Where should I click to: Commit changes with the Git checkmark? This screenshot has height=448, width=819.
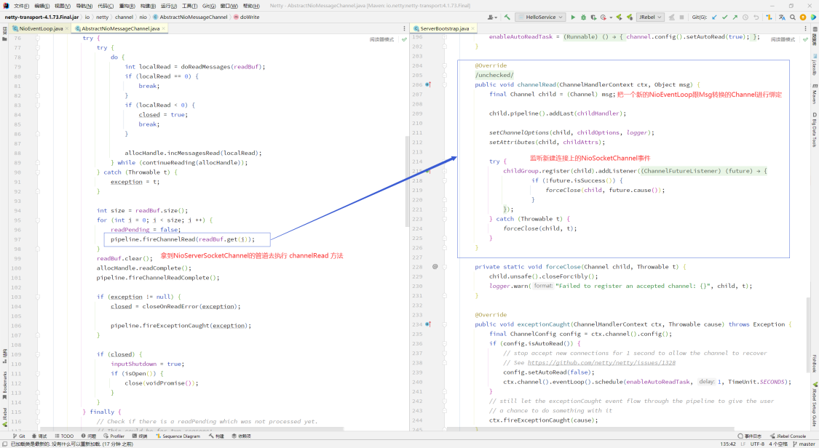725,17
